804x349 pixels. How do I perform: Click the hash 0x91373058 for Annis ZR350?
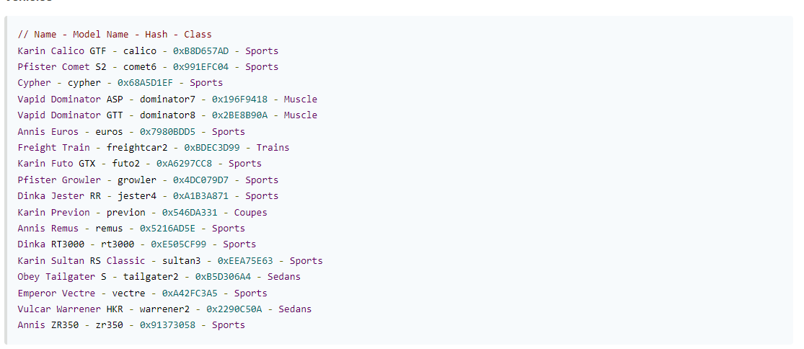coord(167,325)
